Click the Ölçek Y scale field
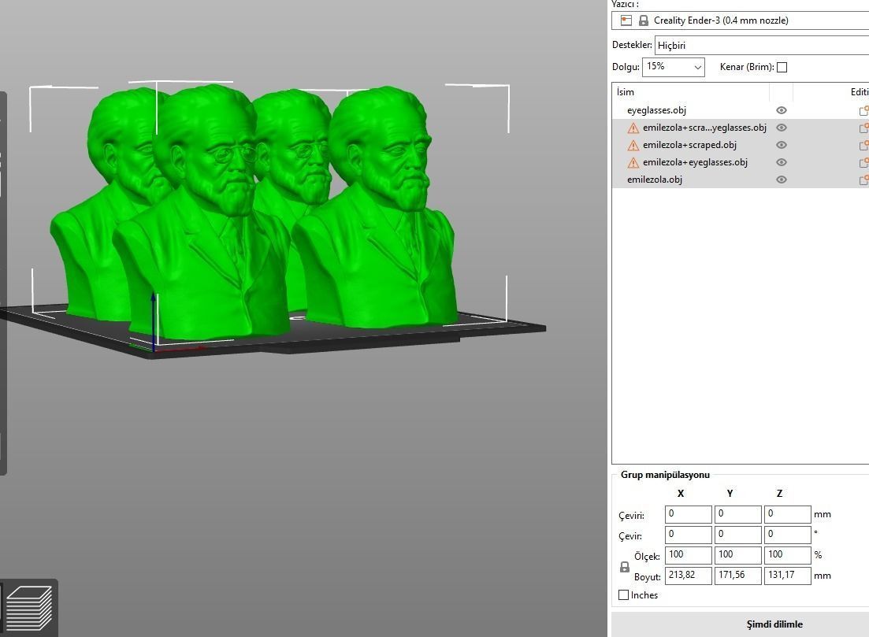The image size is (869, 637). [737, 555]
